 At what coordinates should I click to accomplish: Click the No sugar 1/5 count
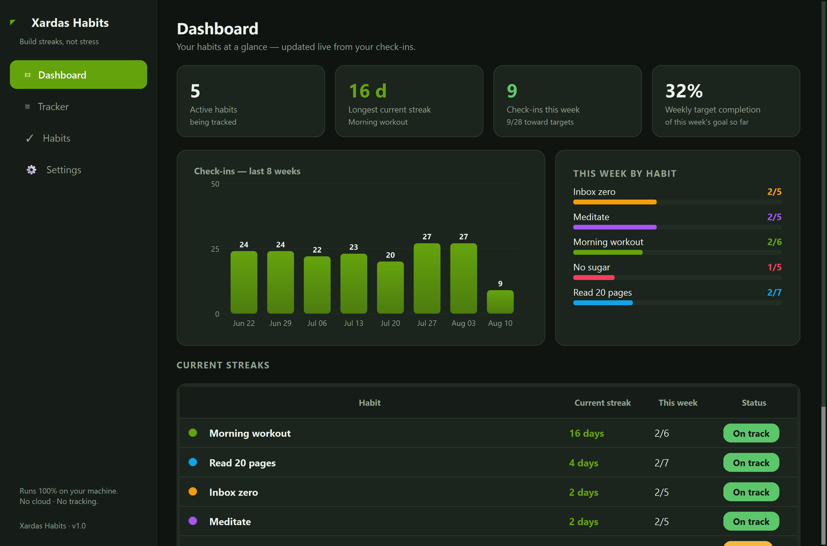tap(774, 267)
